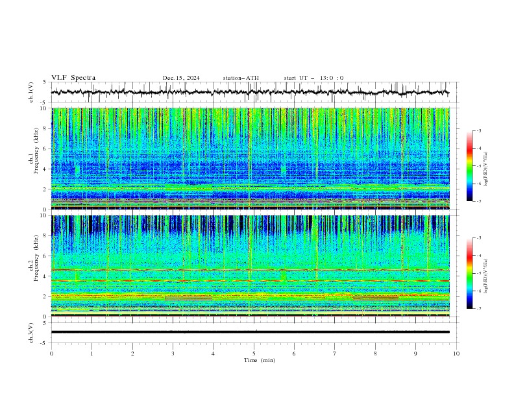
Task: Click the ch.1 waveform trace panel
Action: 254,92
